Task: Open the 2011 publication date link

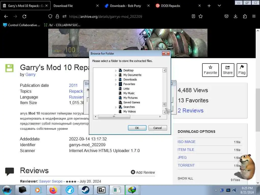Action: [x=73, y=85]
